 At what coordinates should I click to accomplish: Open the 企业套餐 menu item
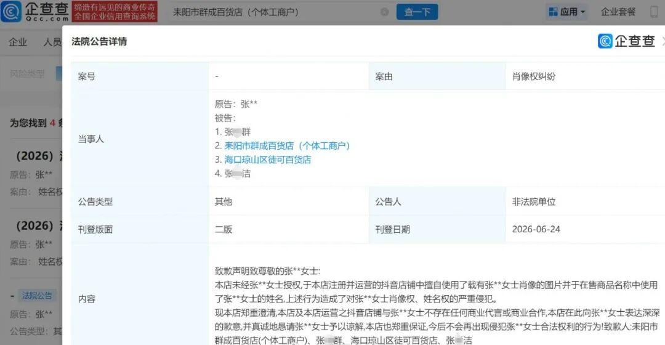pyautogui.click(x=618, y=12)
